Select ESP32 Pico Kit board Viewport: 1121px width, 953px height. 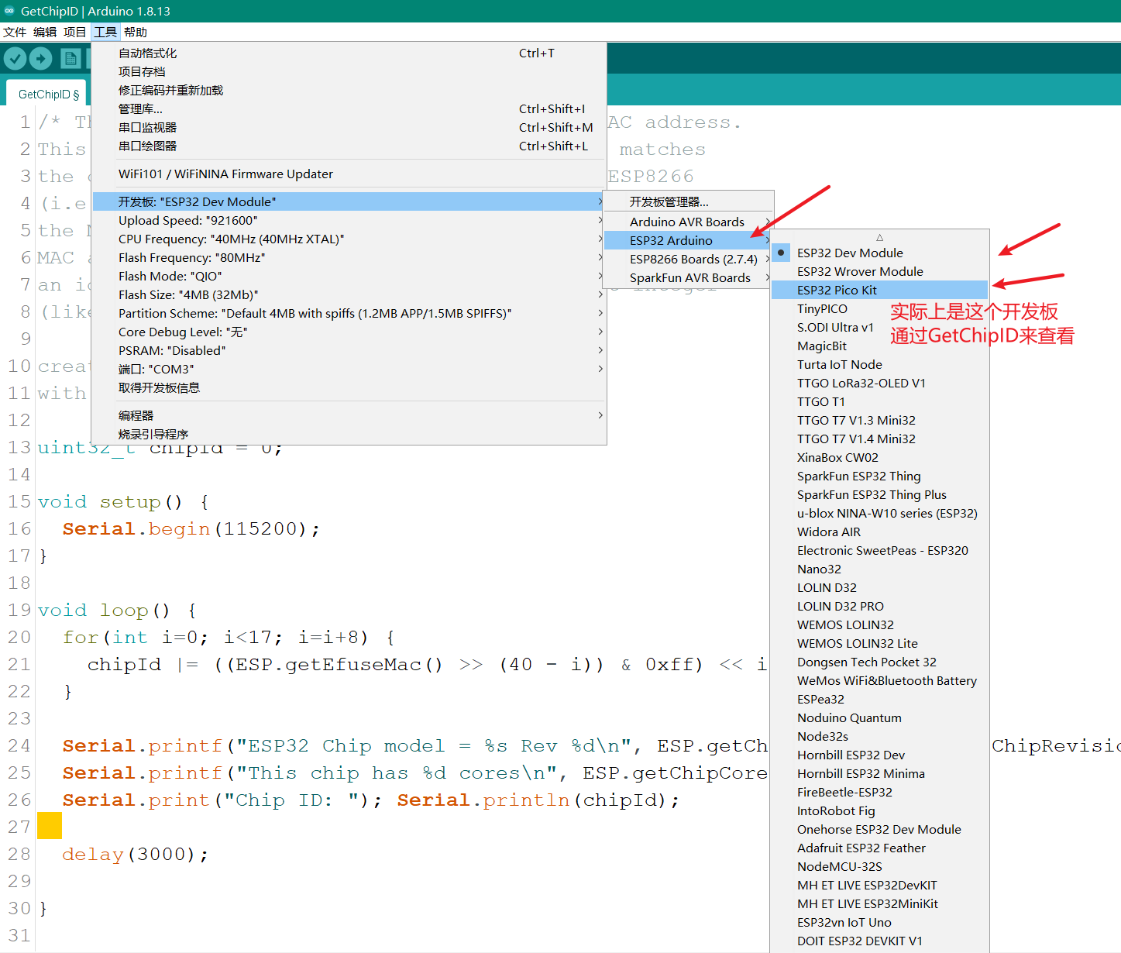[879, 290]
